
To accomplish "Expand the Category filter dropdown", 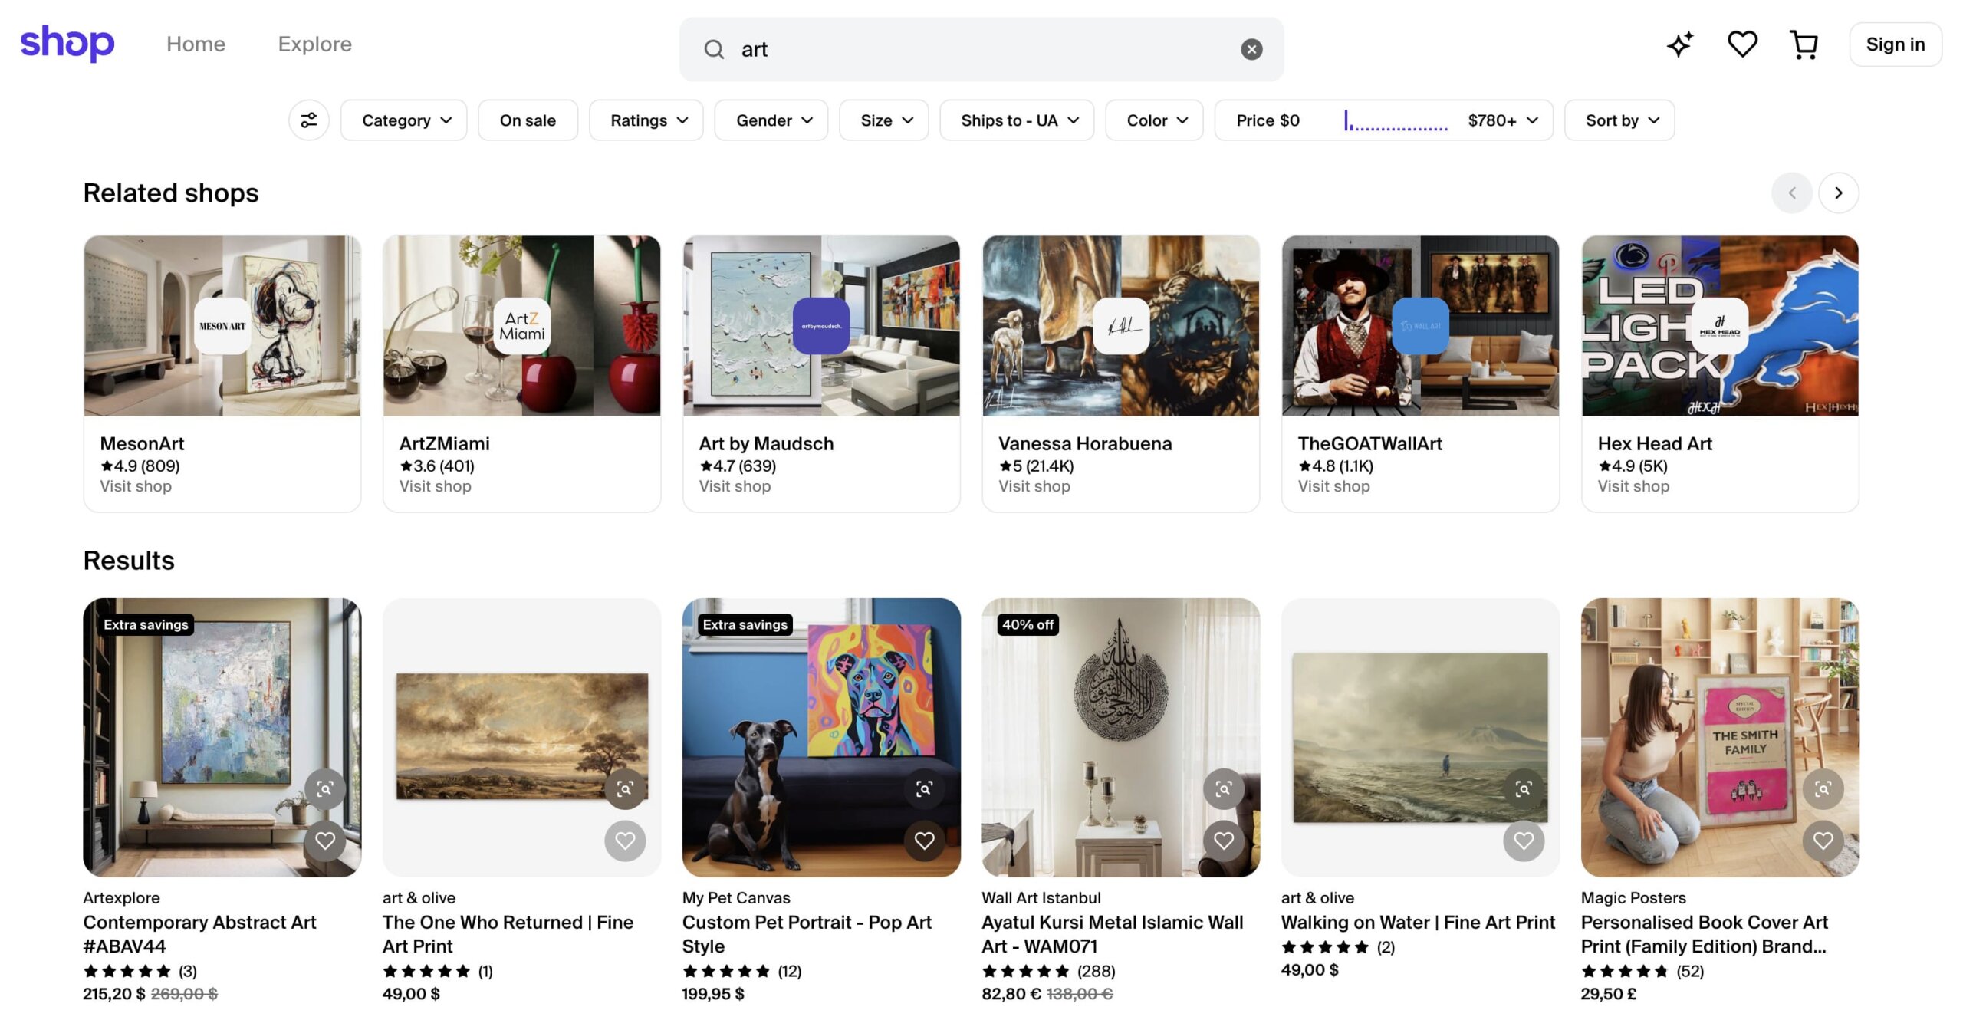I will (x=404, y=120).
